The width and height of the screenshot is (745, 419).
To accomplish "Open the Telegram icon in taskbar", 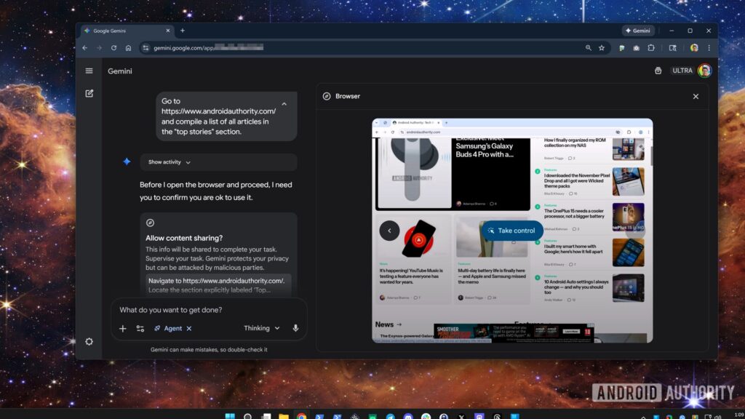I will coord(391,416).
